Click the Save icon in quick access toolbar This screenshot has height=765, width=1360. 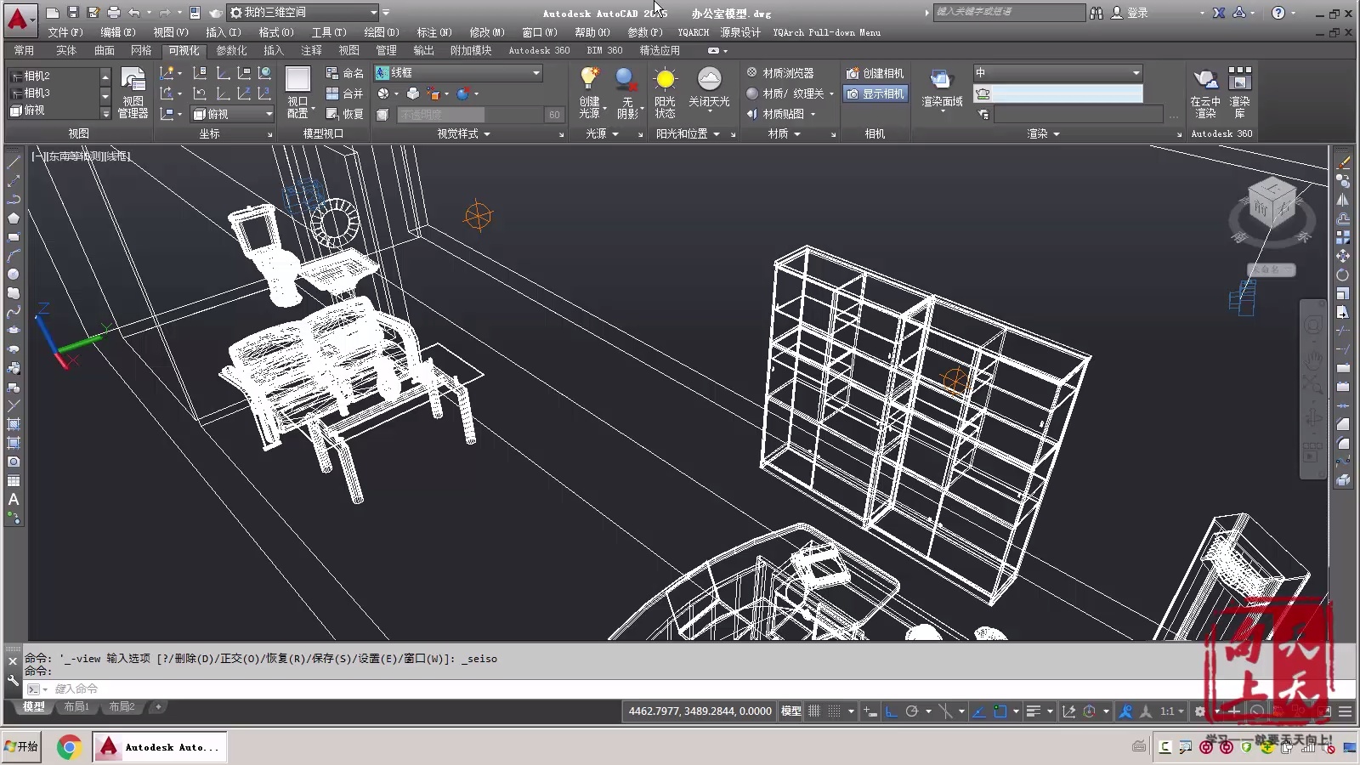tap(73, 13)
